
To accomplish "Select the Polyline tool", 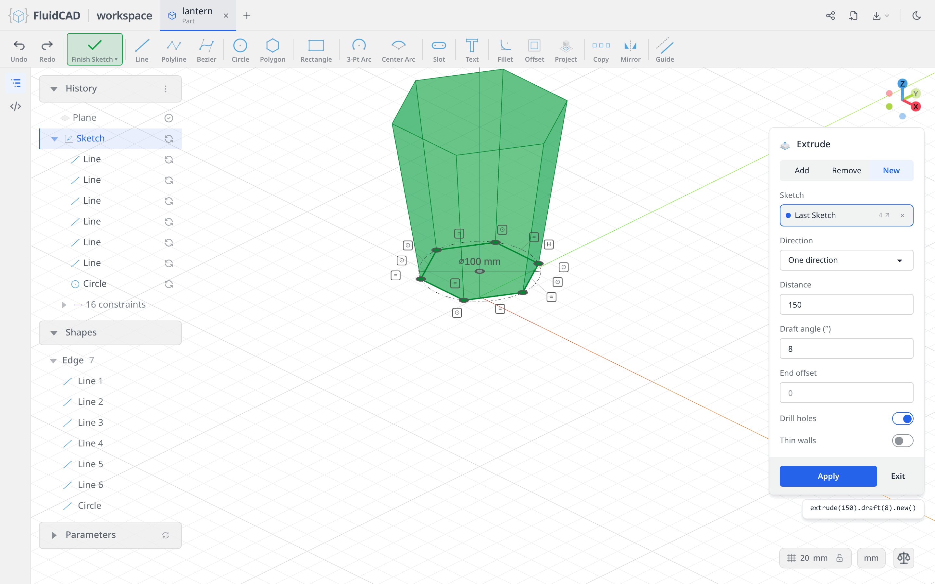I will [174, 50].
